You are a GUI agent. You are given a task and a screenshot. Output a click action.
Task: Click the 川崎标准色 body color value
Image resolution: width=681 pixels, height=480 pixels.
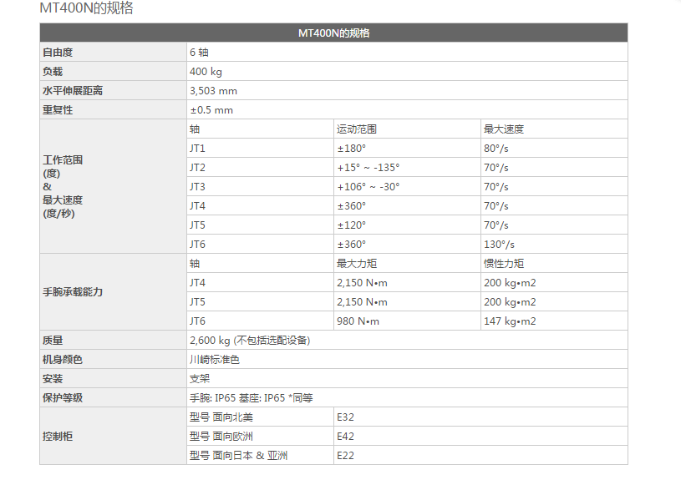pos(214,360)
